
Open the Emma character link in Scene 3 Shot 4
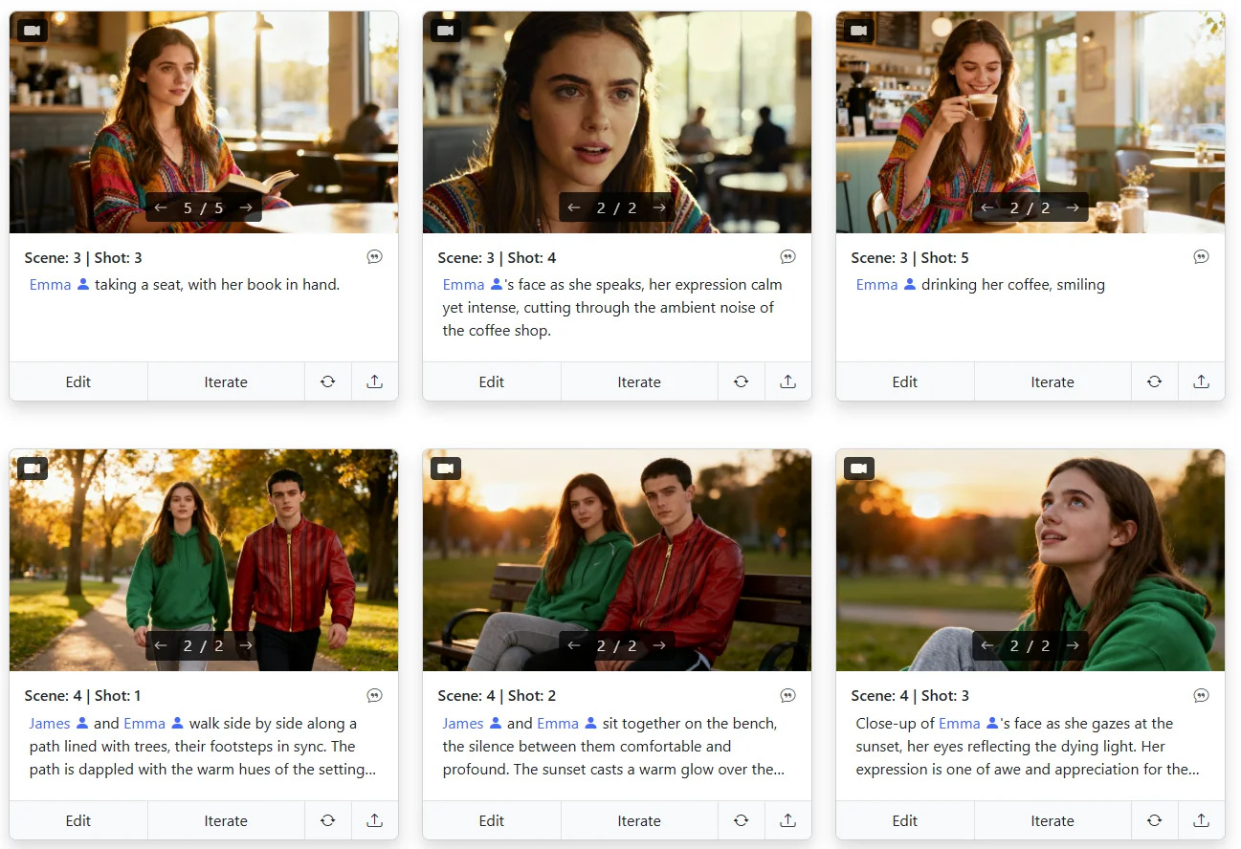464,284
